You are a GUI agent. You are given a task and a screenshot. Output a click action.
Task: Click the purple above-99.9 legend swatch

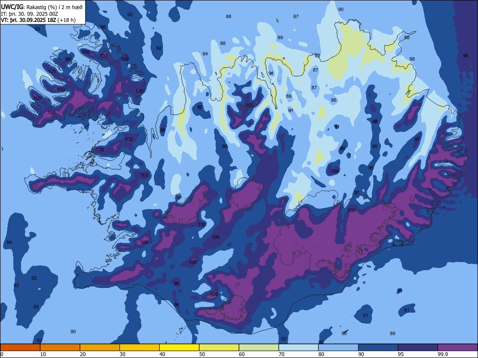[x=457, y=347]
